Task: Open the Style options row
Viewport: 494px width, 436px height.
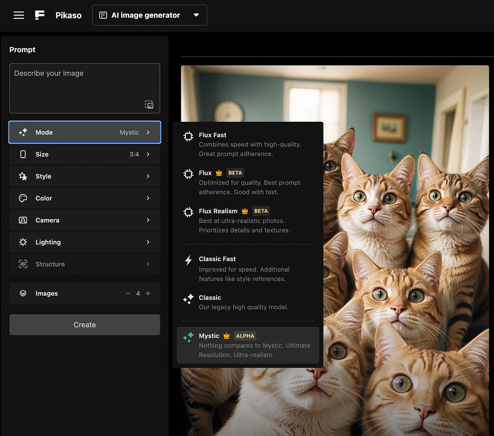Action: point(85,176)
